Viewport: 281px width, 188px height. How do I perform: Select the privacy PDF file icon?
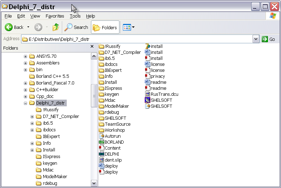point(148,76)
